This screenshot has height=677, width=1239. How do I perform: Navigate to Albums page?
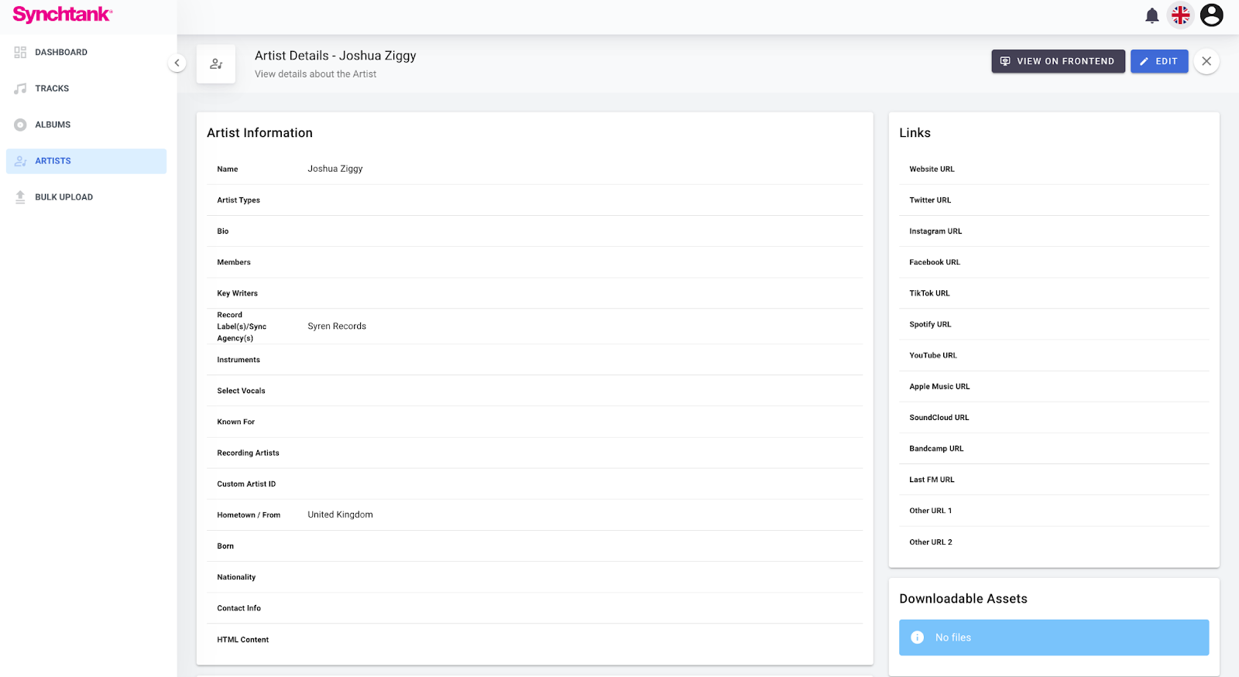point(53,125)
